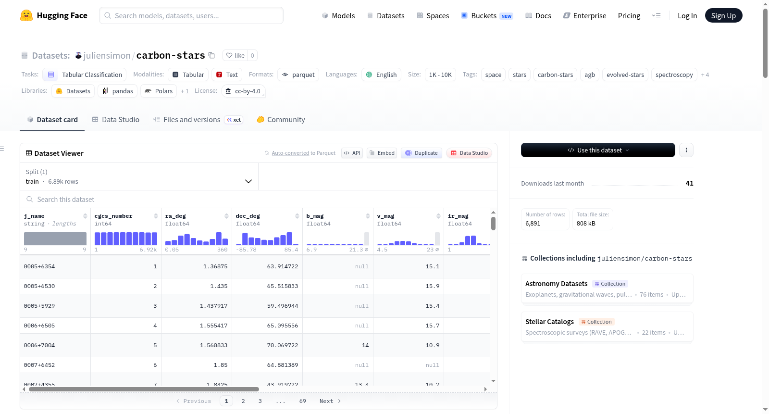Open the Astronomy Datasets collection
Screen dimensions: 769x414
[607, 289]
